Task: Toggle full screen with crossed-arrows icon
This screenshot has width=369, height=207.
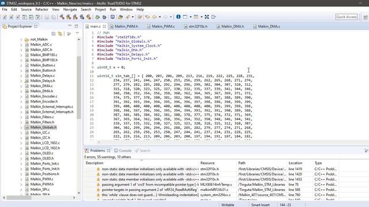Action: pyautogui.click(x=206, y=17)
